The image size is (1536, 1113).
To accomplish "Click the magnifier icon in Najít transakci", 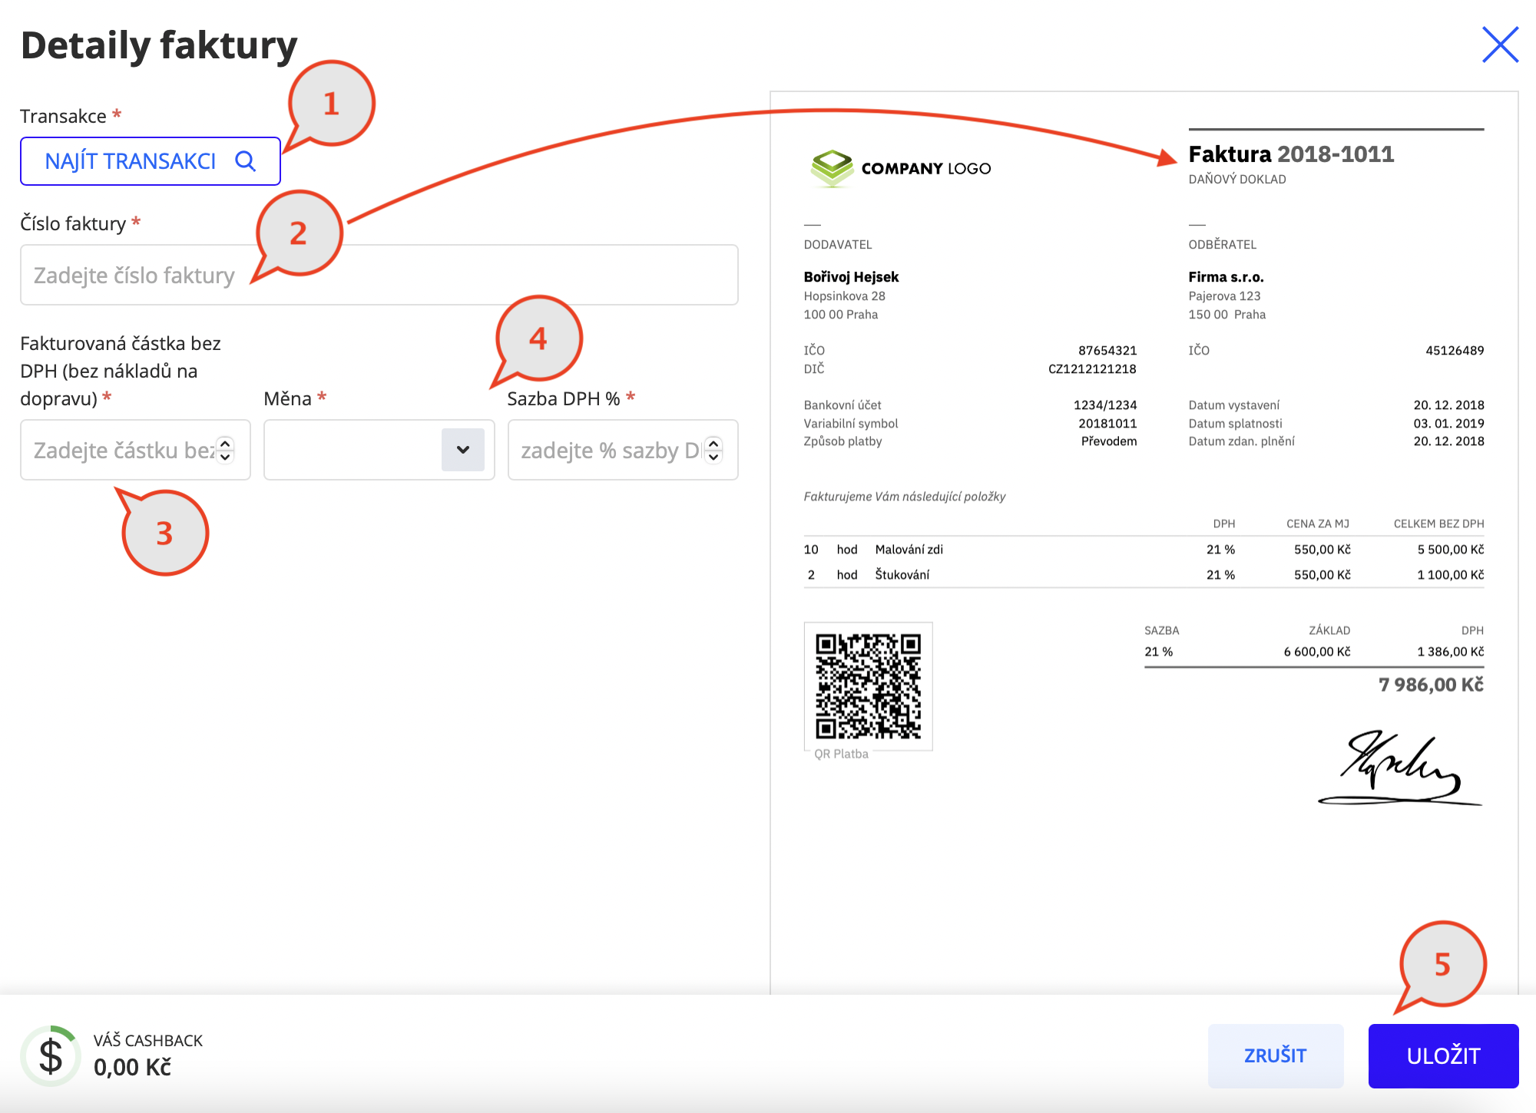I will [245, 161].
